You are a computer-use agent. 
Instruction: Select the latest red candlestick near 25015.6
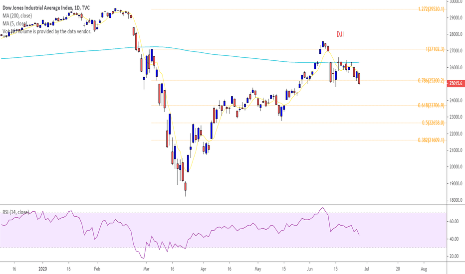(x=359, y=79)
